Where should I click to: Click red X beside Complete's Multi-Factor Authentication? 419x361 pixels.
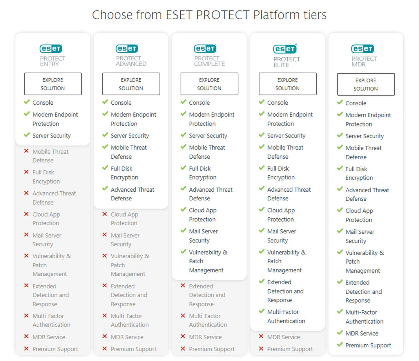click(x=183, y=315)
